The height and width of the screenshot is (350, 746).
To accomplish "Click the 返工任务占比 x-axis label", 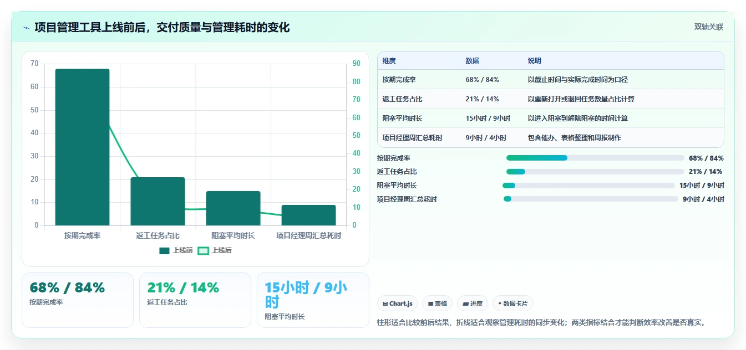I will coord(158,236).
